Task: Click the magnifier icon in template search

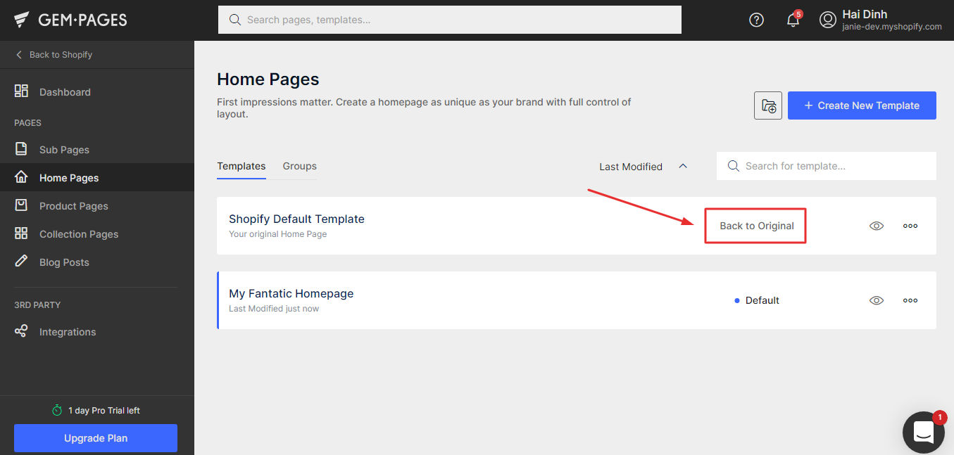Action: [x=734, y=166]
